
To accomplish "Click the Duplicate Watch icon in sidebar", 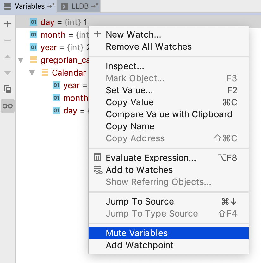I will [x=8, y=89].
